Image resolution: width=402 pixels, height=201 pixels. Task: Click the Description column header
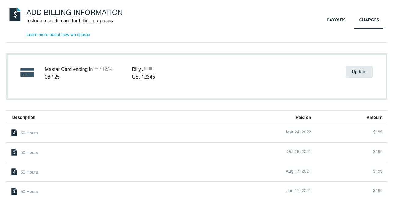point(24,117)
